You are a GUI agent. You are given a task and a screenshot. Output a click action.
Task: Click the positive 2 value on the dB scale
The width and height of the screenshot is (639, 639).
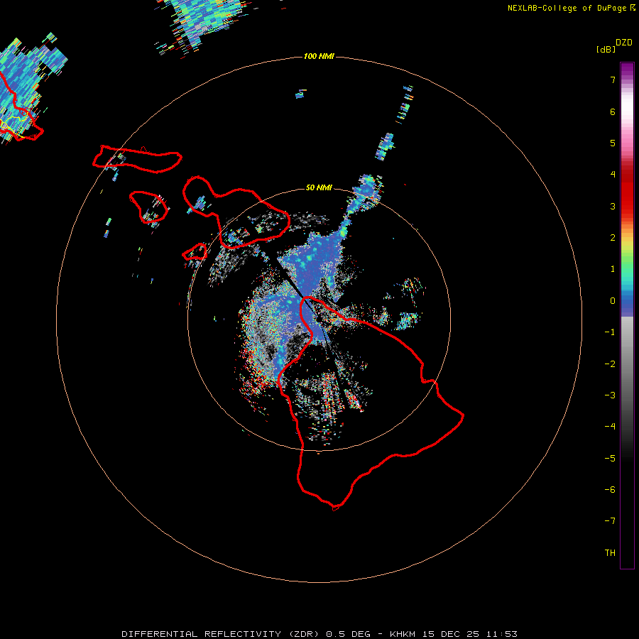coord(613,238)
